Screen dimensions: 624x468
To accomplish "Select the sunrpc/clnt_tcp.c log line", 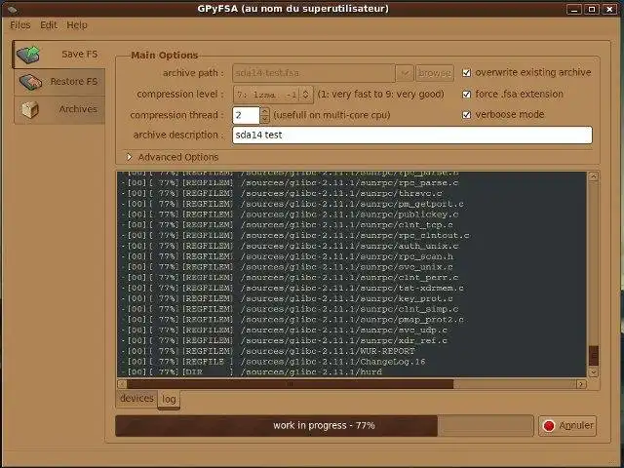I will [x=288, y=225].
